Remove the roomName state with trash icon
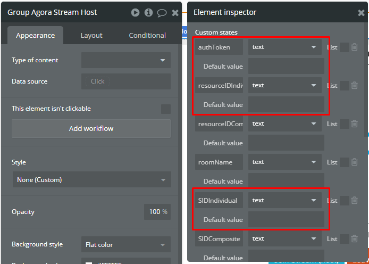 354,162
